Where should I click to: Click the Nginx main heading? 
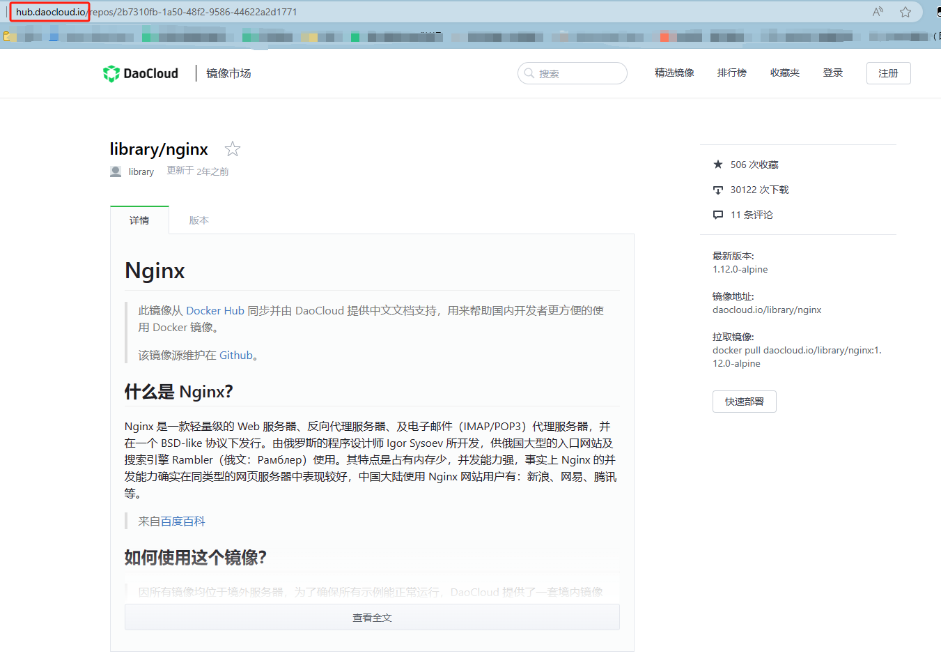[x=155, y=270]
